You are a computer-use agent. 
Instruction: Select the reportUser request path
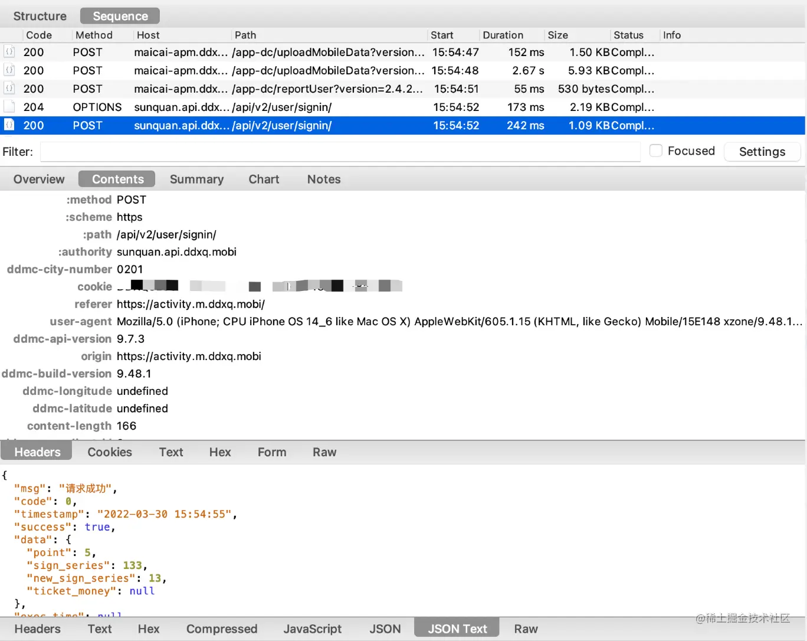tap(327, 89)
